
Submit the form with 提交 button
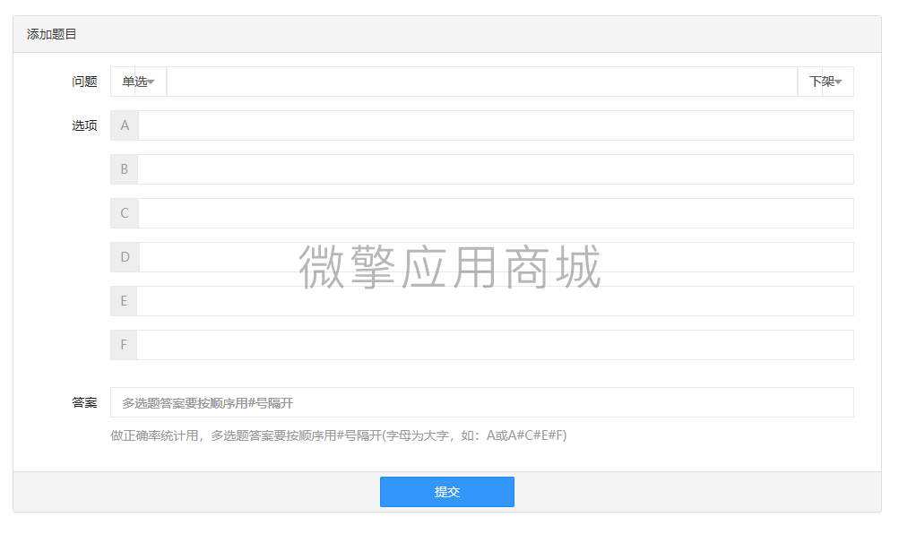coord(447,492)
